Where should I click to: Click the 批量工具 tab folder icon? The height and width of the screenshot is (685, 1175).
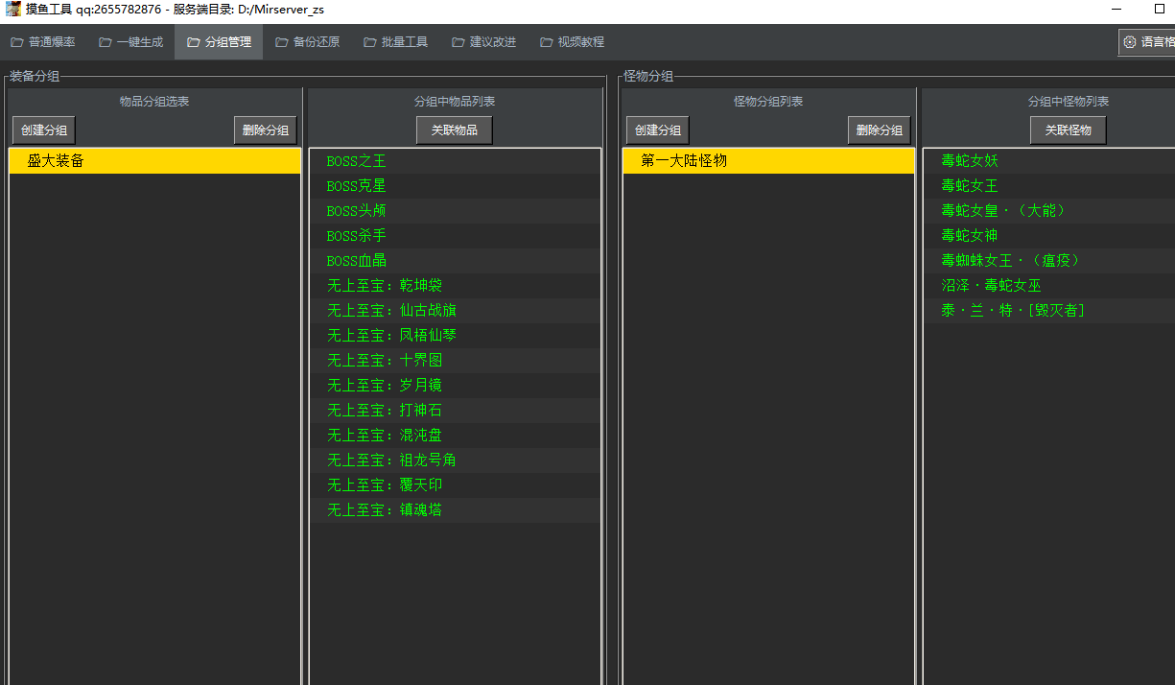[370, 42]
